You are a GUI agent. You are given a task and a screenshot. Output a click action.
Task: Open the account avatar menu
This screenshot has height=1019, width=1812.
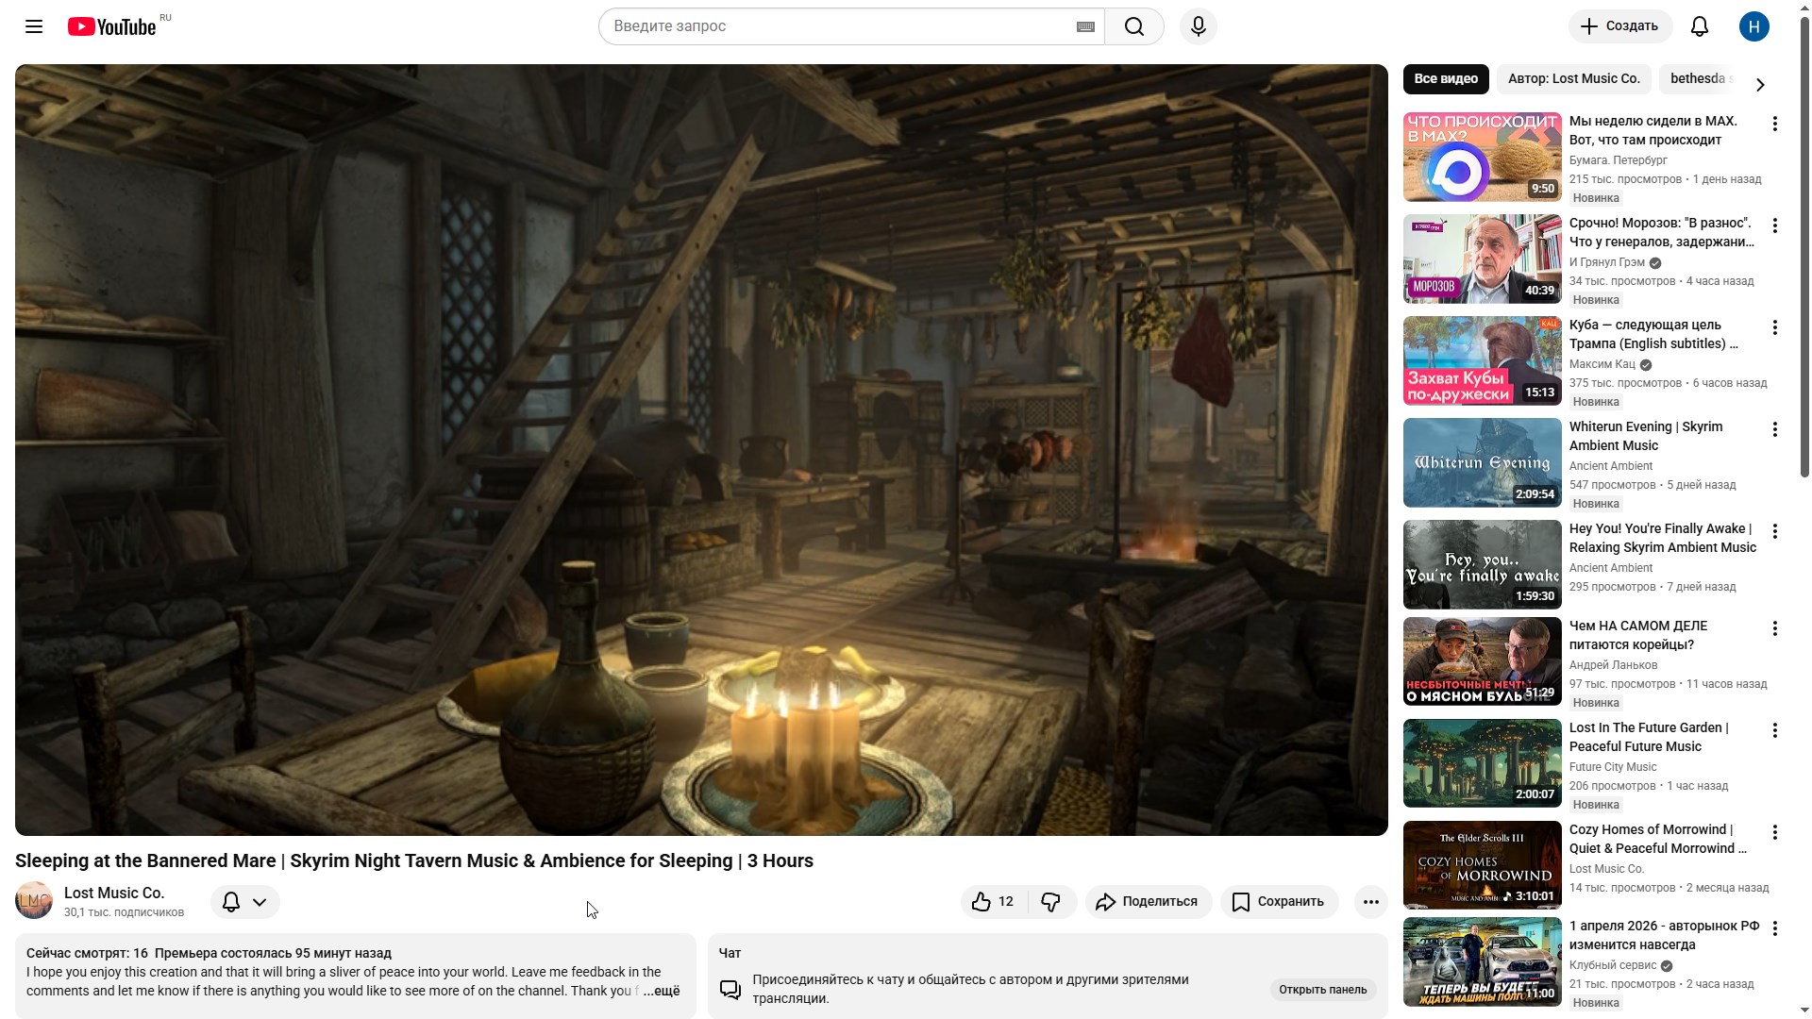coord(1754,26)
